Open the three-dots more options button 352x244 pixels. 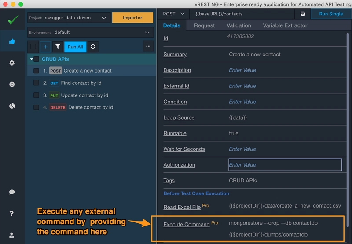(148, 46)
